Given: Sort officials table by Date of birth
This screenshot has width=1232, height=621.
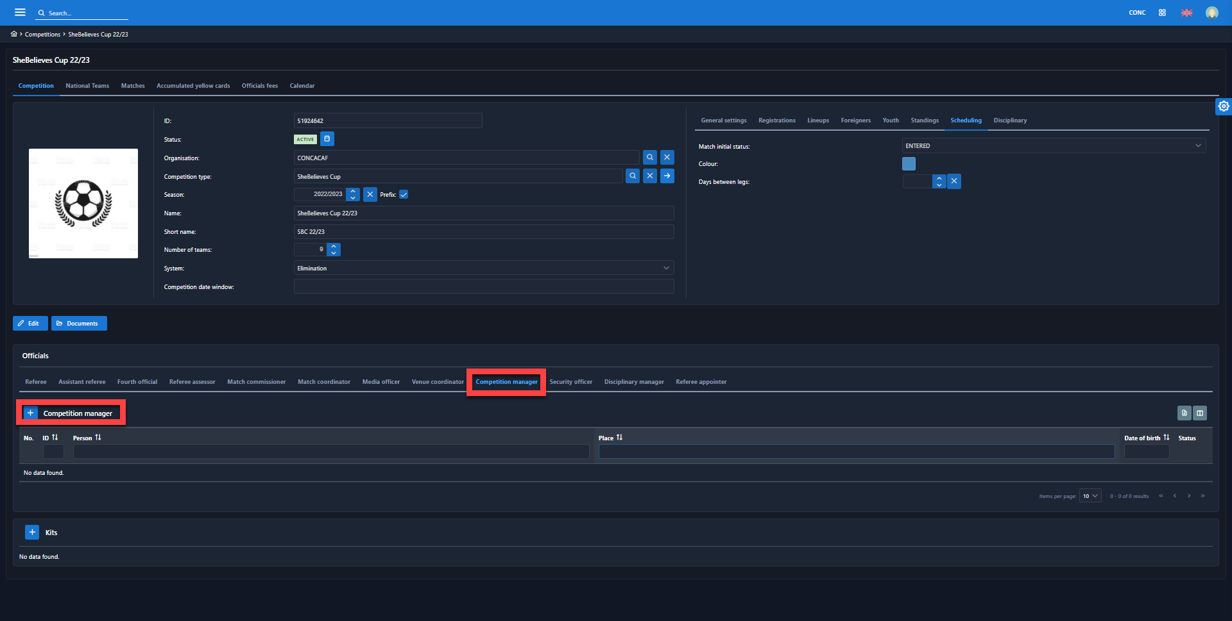Looking at the screenshot, I should [1166, 438].
